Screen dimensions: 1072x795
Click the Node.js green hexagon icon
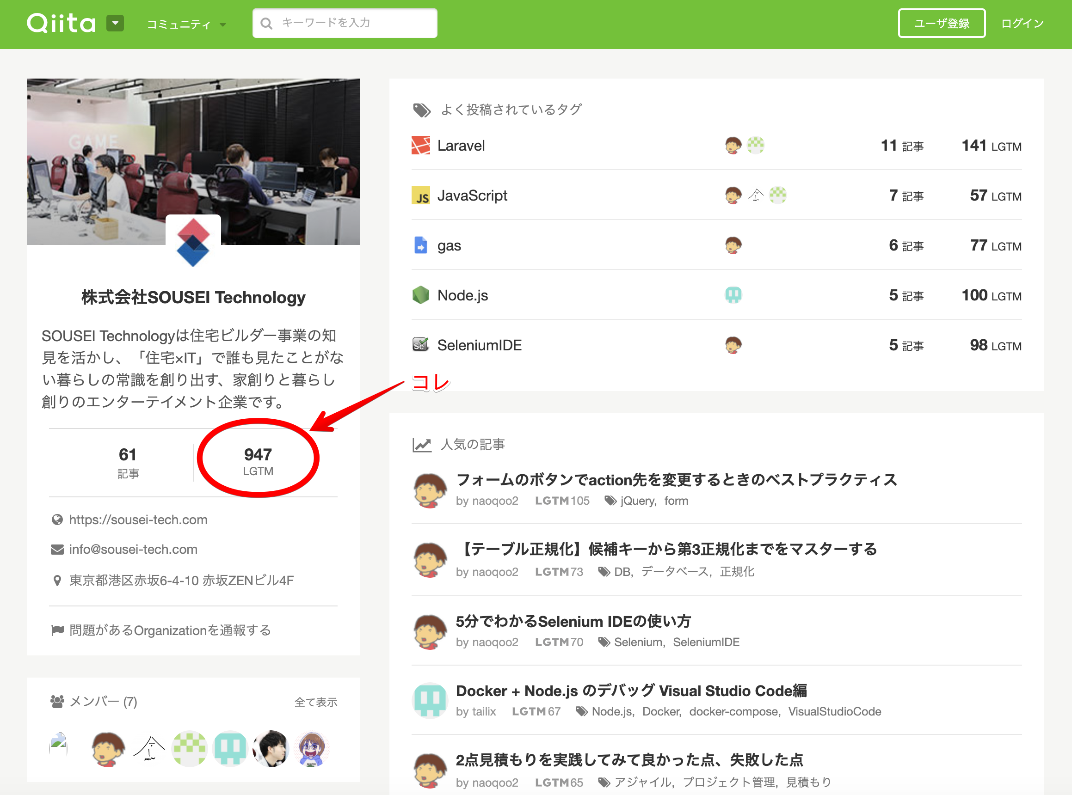pos(421,295)
